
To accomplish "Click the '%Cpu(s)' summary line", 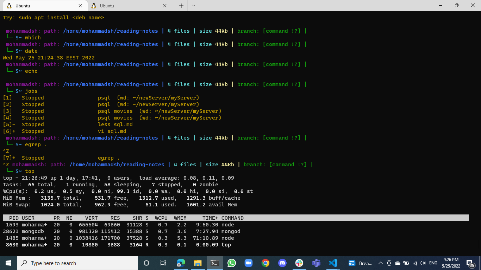I will click(x=128, y=191).
